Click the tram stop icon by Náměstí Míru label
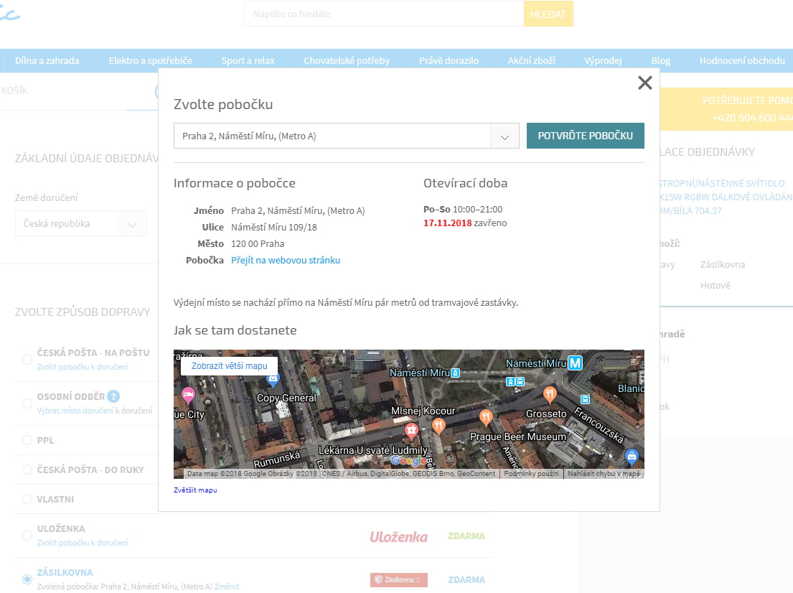This screenshot has width=793, height=593. click(455, 373)
